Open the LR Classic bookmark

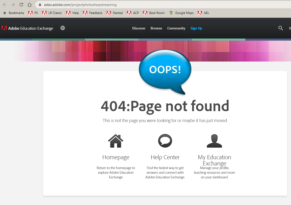click(x=52, y=13)
